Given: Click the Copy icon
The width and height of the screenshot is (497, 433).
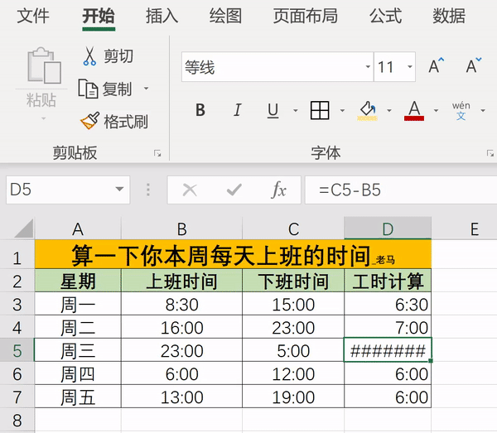Looking at the screenshot, I should click(x=88, y=89).
